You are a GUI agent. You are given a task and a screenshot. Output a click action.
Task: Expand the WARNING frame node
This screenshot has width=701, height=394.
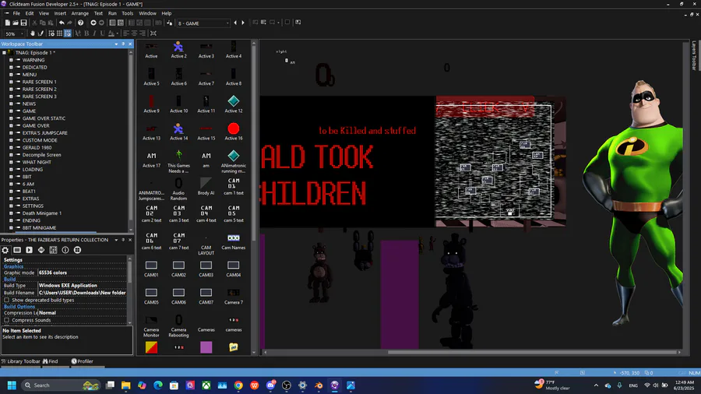[11, 60]
